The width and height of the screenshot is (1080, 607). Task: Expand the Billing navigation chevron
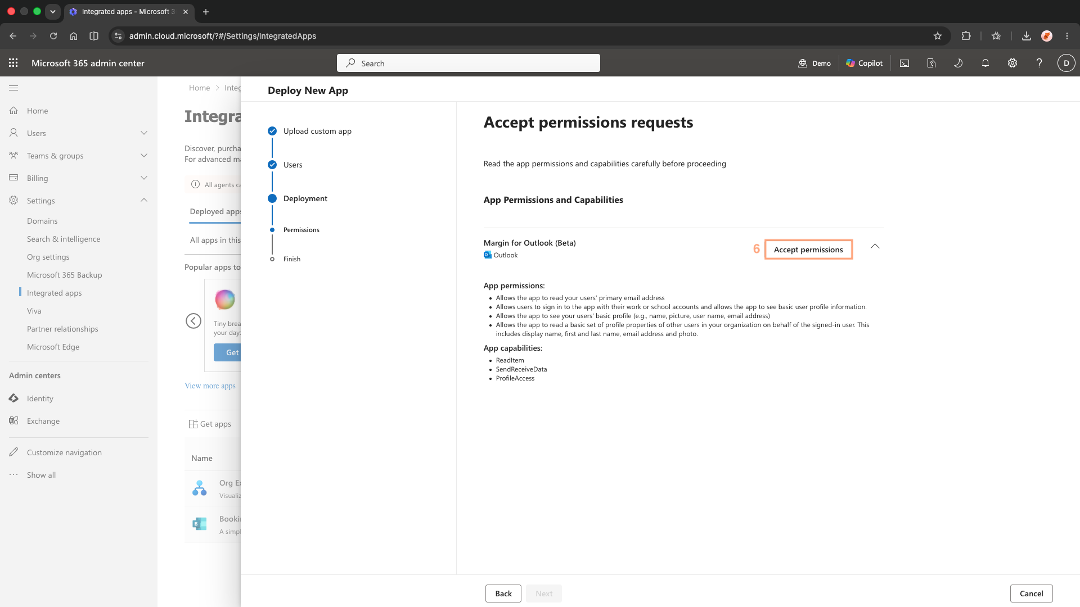(144, 178)
